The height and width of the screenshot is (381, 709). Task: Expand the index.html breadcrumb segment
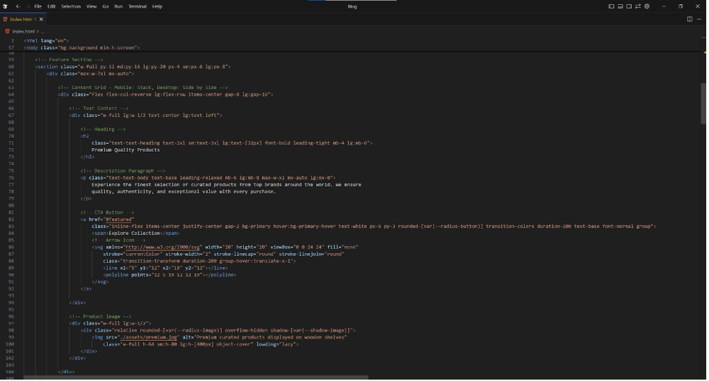(24, 31)
